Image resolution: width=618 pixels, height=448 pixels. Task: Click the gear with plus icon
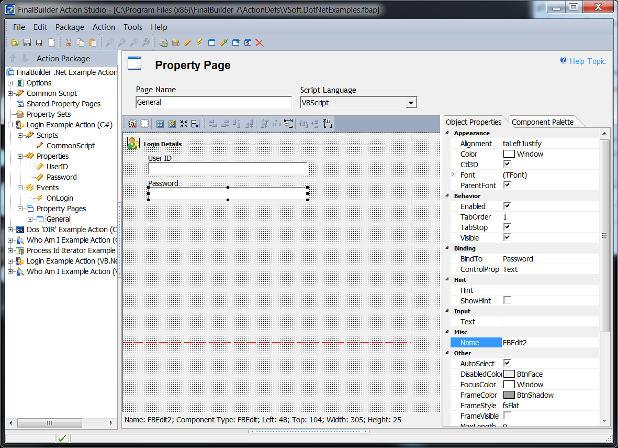(x=164, y=42)
